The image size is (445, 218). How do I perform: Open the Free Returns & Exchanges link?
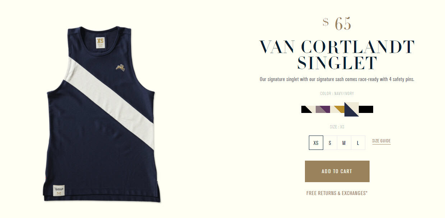pyautogui.click(x=337, y=193)
